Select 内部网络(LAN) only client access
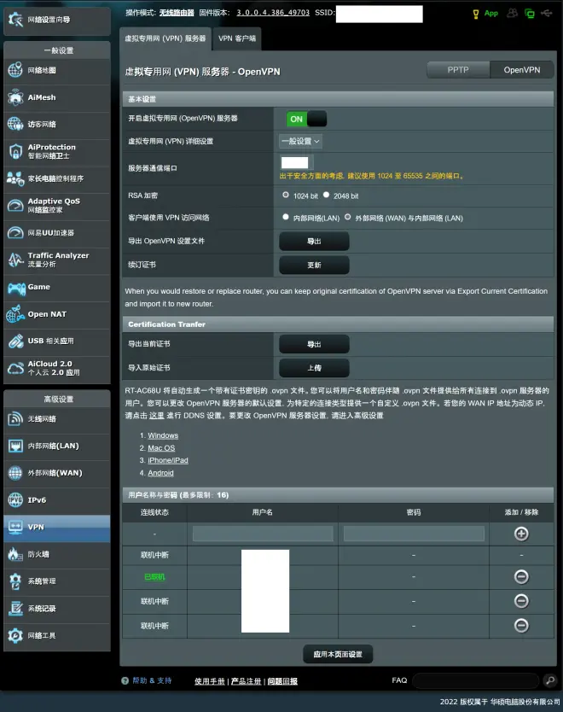The image size is (563, 712). coord(286,217)
